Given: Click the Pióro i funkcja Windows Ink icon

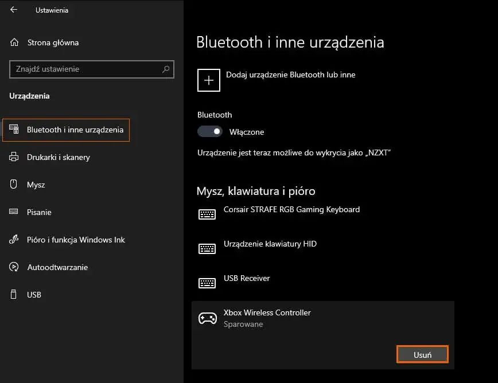Looking at the screenshot, I should [14, 239].
